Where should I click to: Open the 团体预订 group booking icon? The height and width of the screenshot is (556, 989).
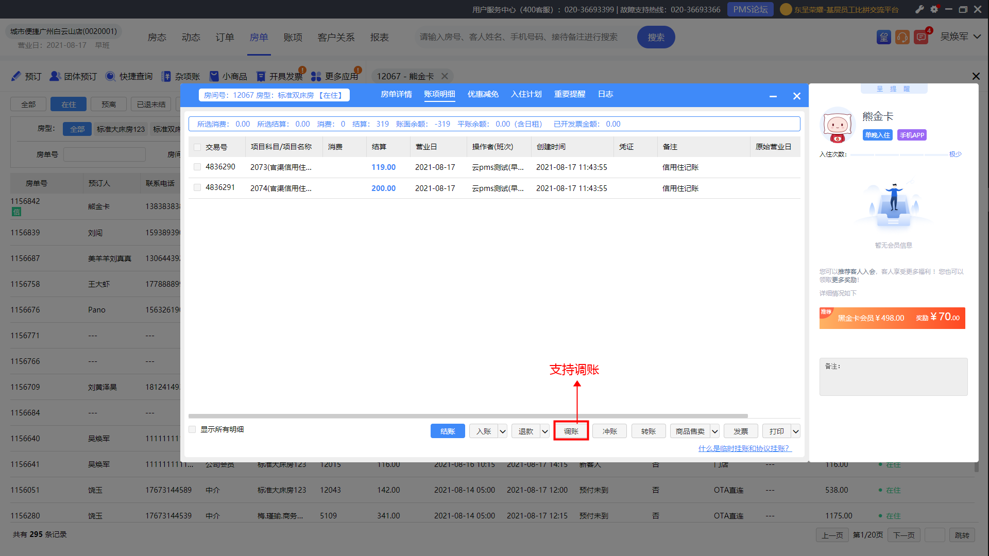pyautogui.click(x=55, y=76)
